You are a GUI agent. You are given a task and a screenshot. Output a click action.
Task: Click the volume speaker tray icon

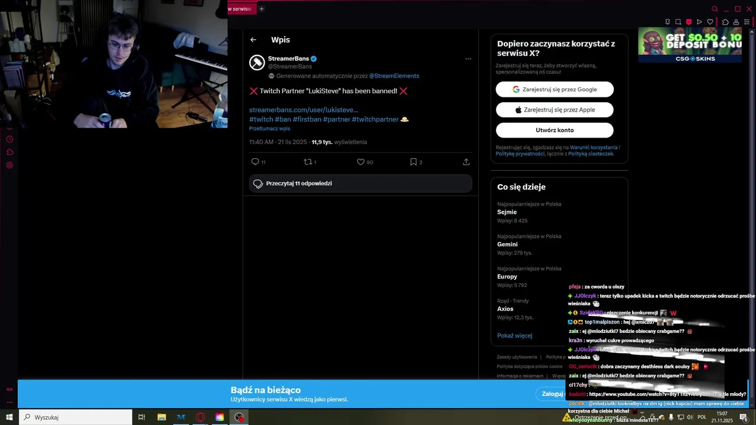690,417
